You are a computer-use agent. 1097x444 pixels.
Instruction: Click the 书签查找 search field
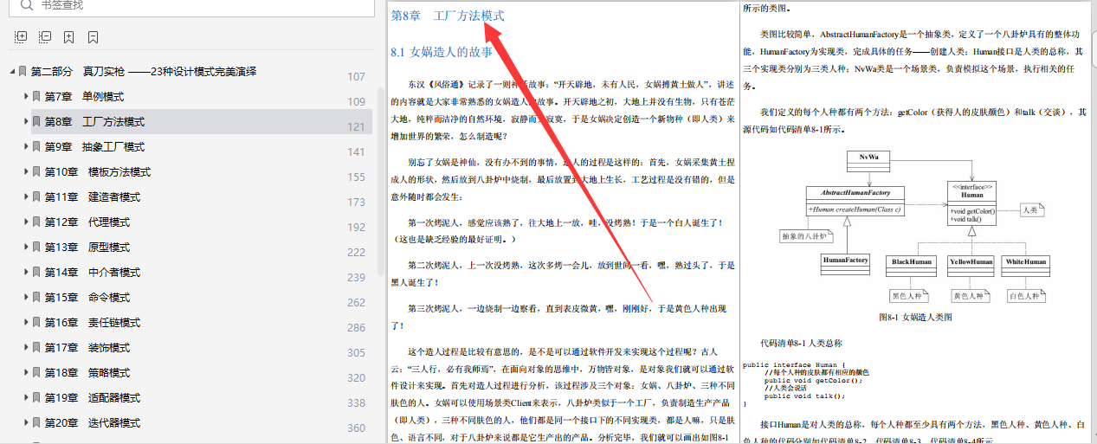point(193,6)
